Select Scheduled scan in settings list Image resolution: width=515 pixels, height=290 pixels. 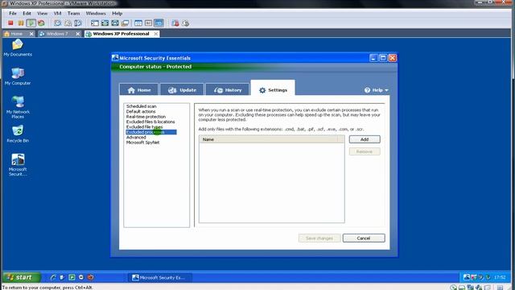142,106
